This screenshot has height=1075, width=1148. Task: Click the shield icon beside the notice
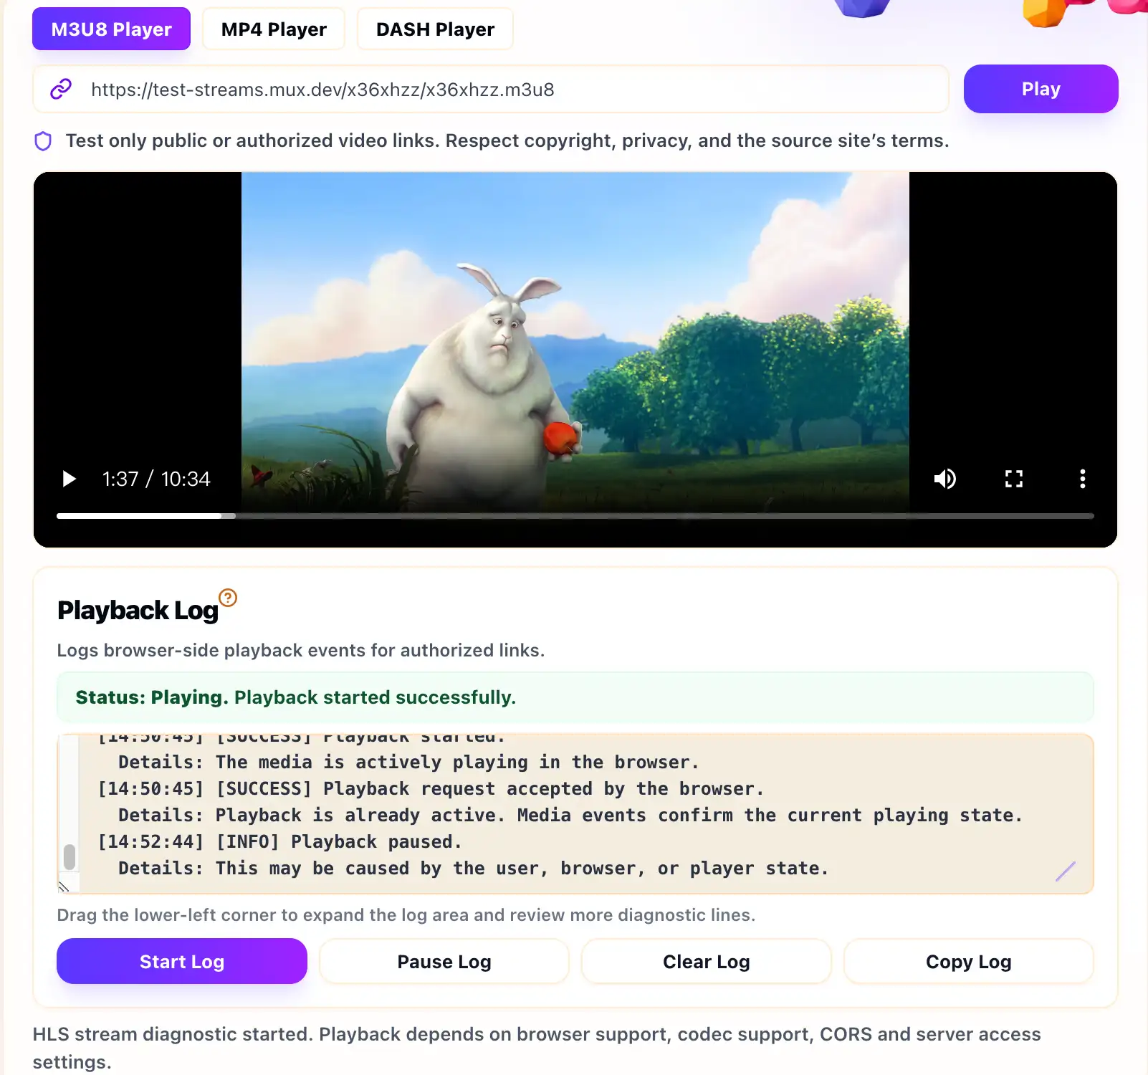click(43, 141)
